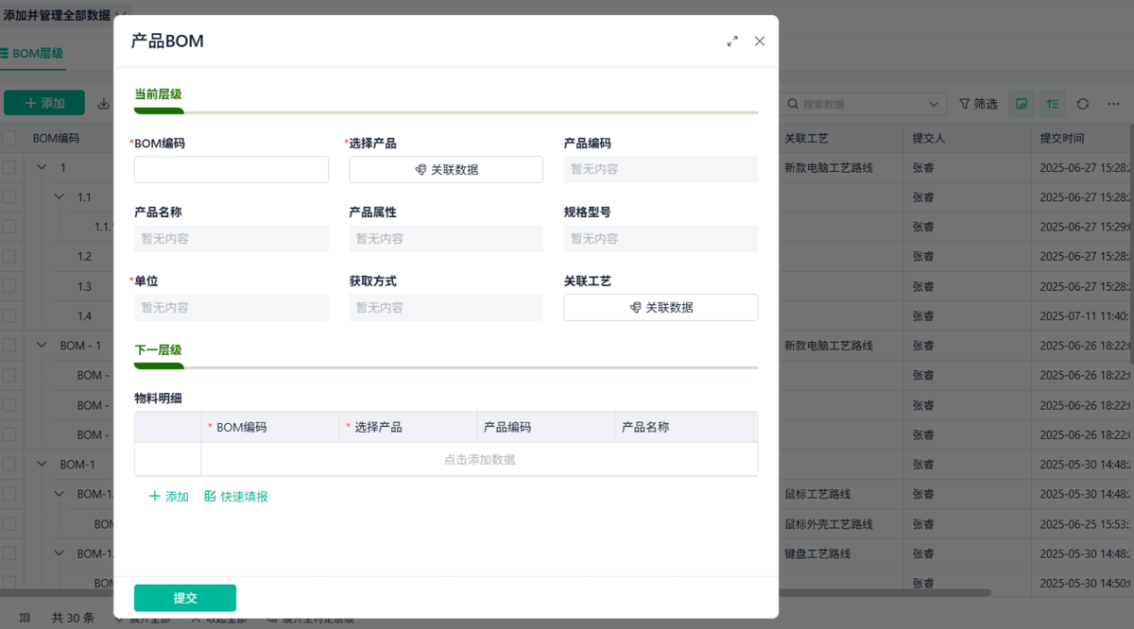Check the checkbox for row 1
Viewport: 1134px width, 629px height.
click(x=9, y=167)
